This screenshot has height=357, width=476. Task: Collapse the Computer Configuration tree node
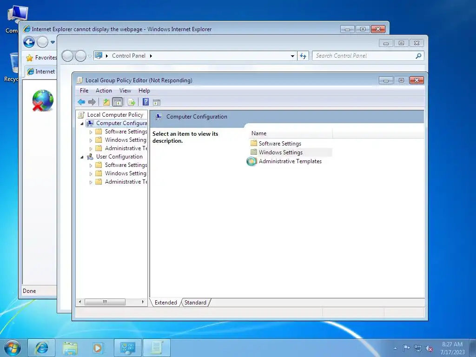pos(82,124)
